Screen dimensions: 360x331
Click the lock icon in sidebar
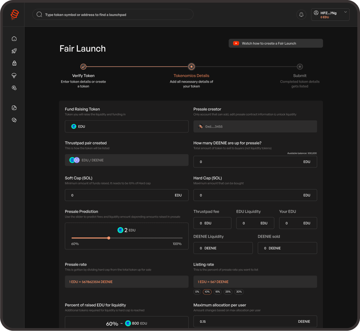point(14,63)
